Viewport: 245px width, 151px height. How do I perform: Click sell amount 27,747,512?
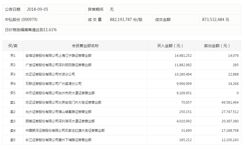pyautogui.click(x=230, y=112)
